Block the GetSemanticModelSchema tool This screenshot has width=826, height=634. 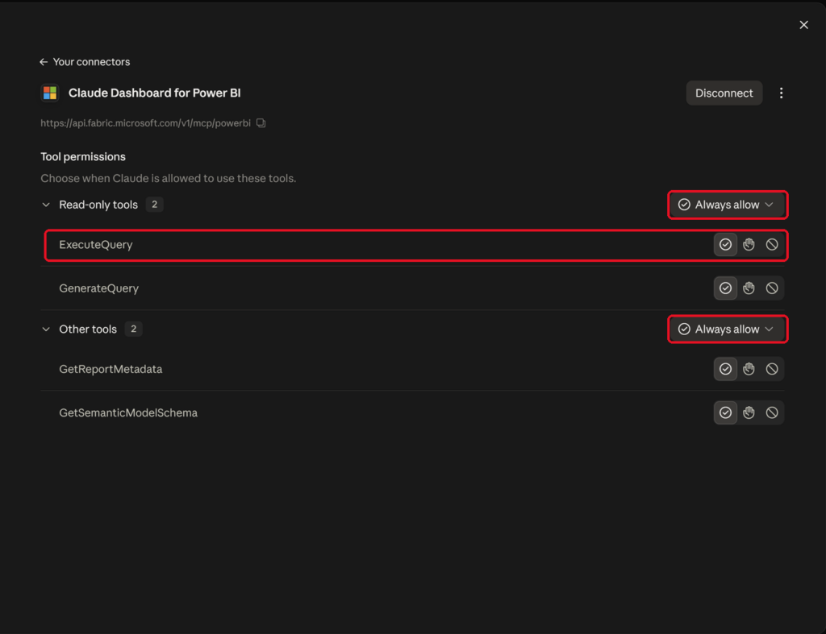(x=772, y=412)
